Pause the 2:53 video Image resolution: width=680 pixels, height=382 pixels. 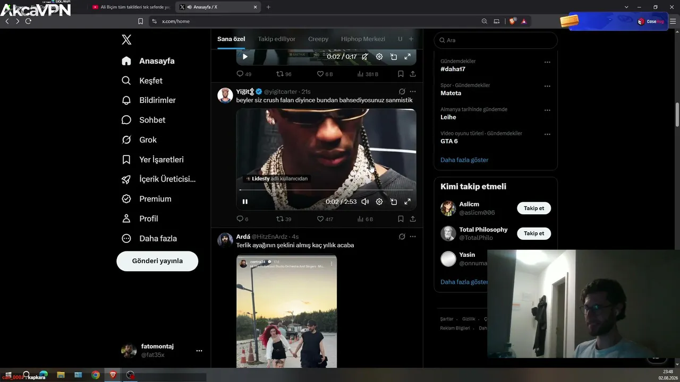point(245,202)
